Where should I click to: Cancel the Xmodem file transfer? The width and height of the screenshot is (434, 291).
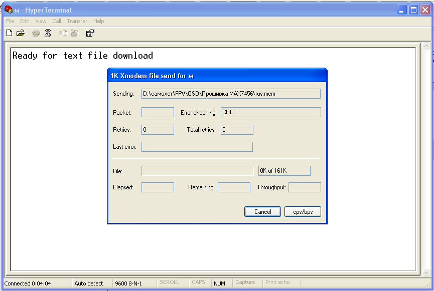pos(262,212)
